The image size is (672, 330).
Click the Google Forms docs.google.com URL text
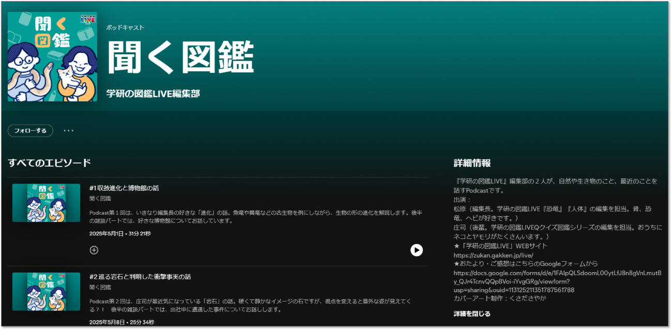point(557,281)
